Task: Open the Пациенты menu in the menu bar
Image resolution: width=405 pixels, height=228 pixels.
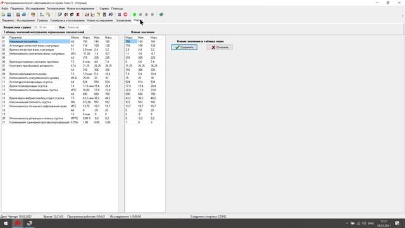Action: pos(17,8)
